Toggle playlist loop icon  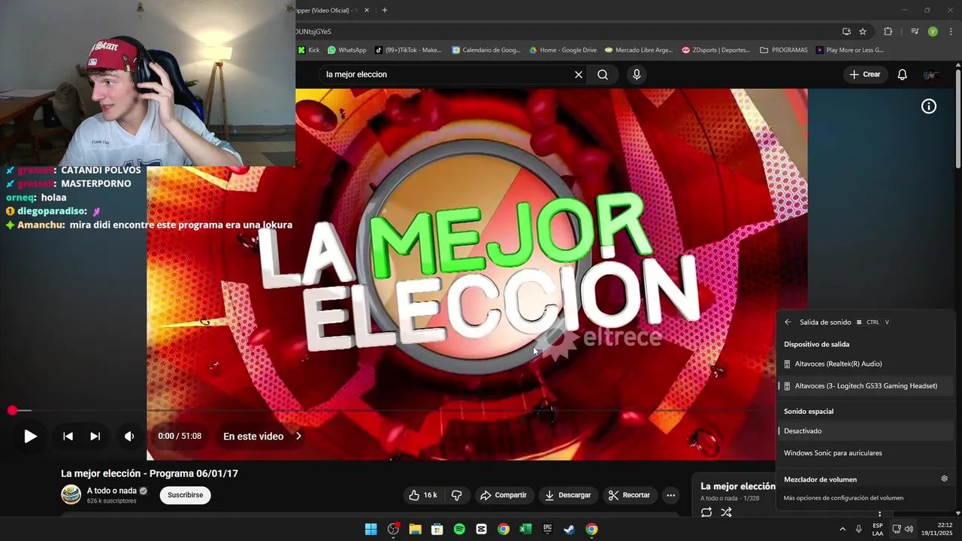tap(706, 512)
